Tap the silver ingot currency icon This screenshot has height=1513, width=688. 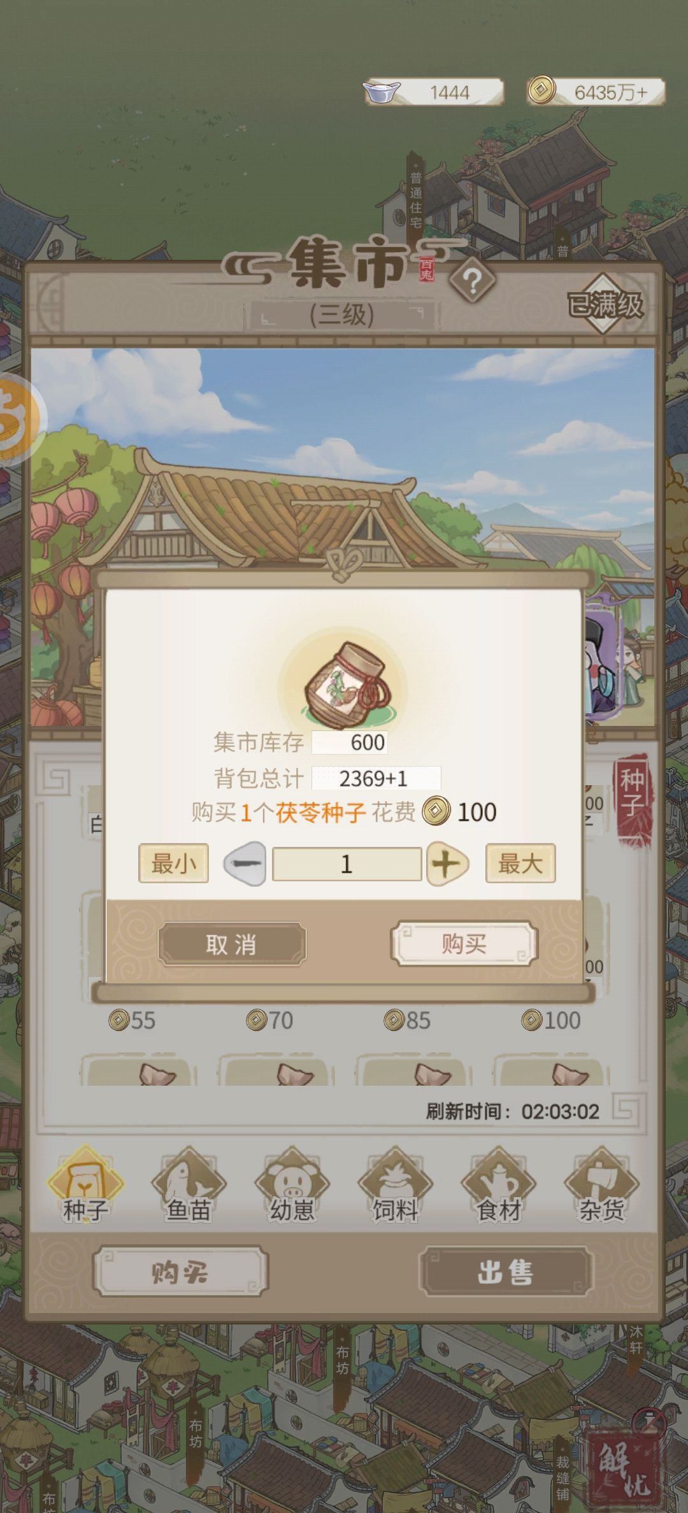[x=382, y=92]
